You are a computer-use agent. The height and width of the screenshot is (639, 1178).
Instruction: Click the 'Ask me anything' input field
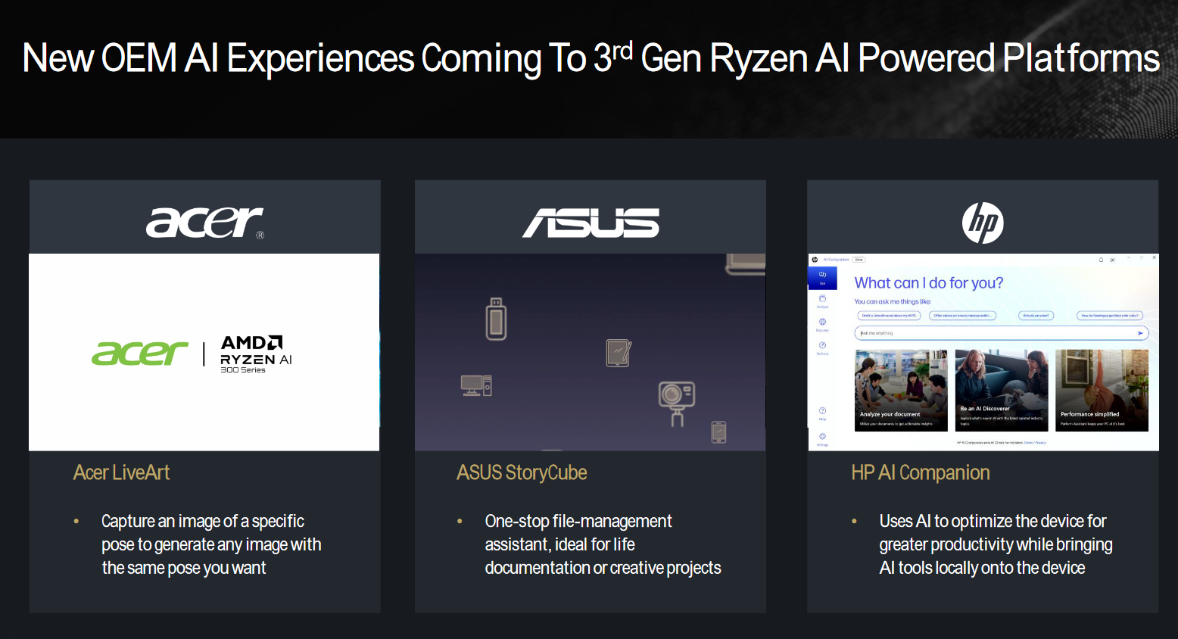(996, 333)
